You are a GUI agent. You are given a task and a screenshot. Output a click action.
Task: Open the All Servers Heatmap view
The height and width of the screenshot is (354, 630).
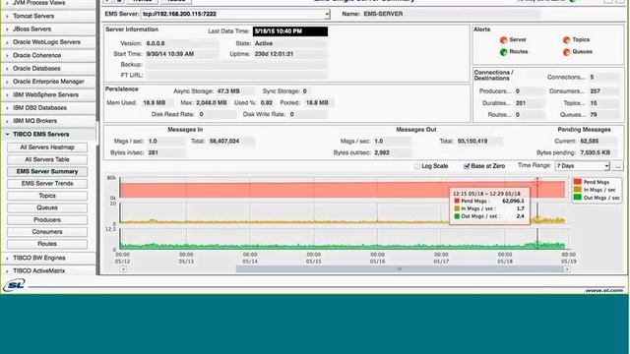coord(47,147)
